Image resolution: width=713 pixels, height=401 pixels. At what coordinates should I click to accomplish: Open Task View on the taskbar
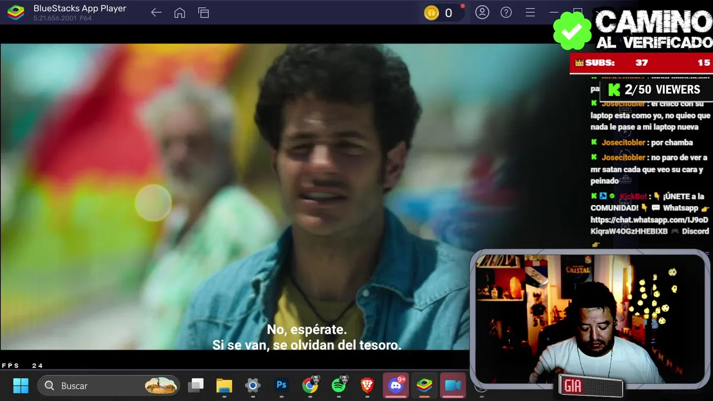click(x=196, y=385)
